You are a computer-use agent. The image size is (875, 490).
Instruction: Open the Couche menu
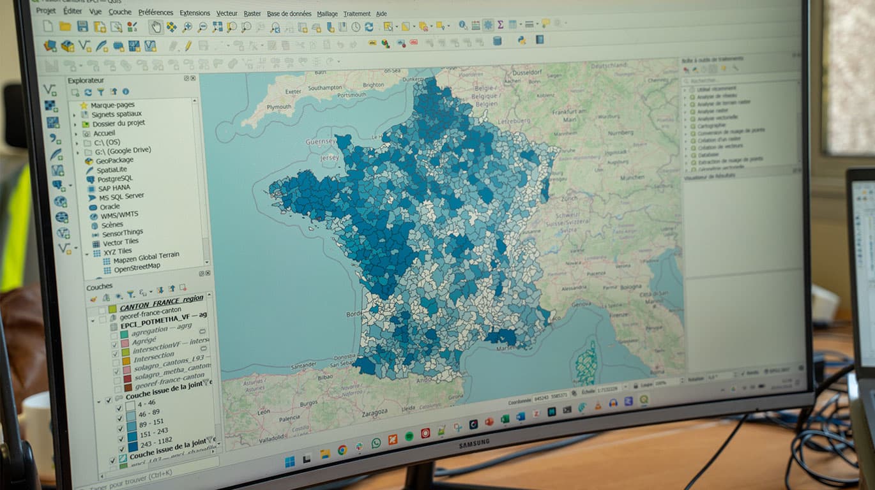point(120,12)
